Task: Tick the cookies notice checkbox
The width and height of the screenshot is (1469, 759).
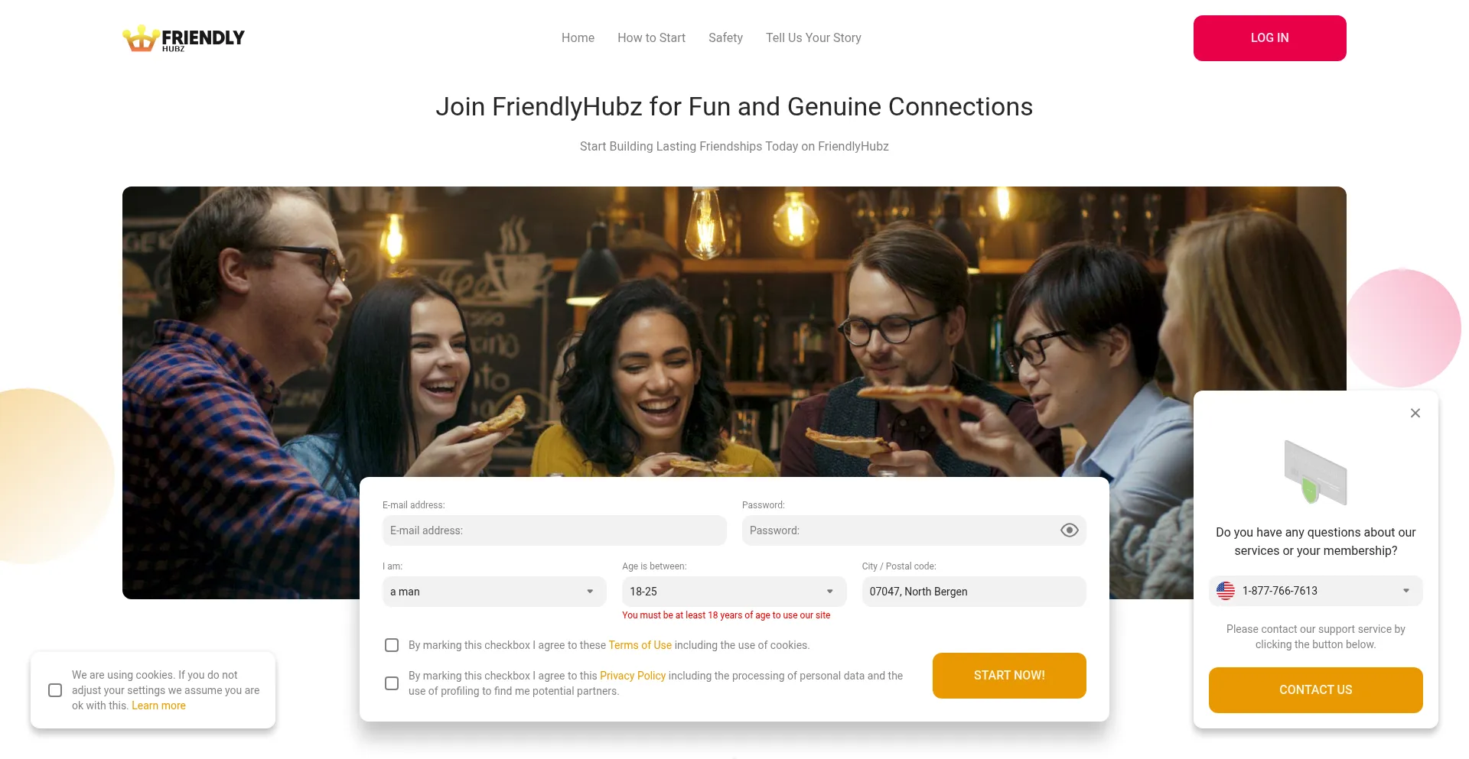Action: [x=55, y=690]
